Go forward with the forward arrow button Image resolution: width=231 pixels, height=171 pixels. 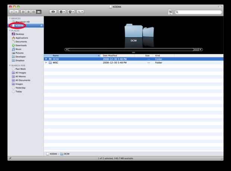[16, 12]
